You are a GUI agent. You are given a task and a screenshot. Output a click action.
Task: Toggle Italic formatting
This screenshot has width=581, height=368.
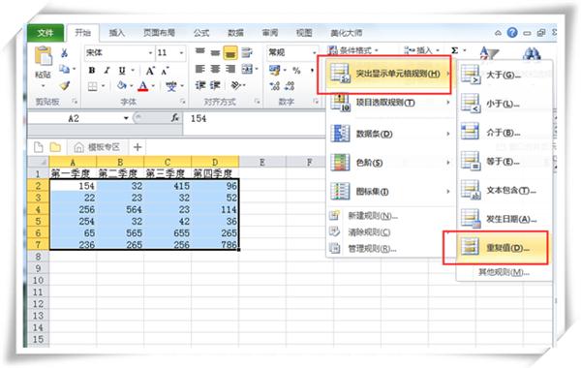point(107,70)
